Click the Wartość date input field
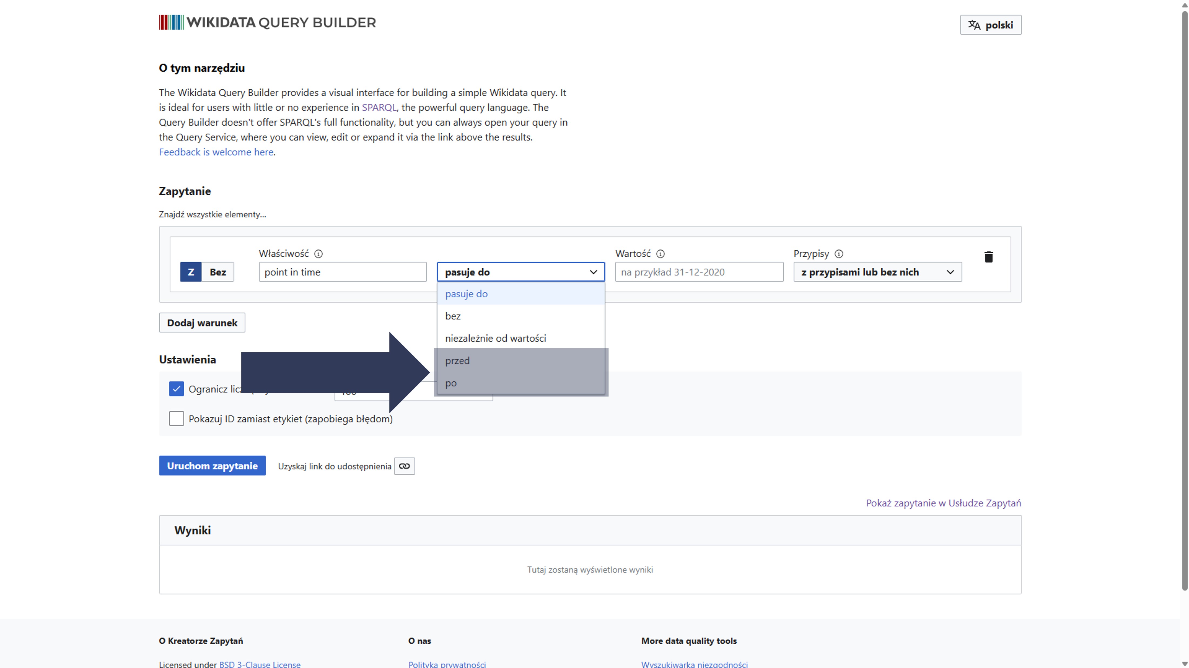This screenshot has height=668, width=1189. pyautogui.click(x=699, y=272)
